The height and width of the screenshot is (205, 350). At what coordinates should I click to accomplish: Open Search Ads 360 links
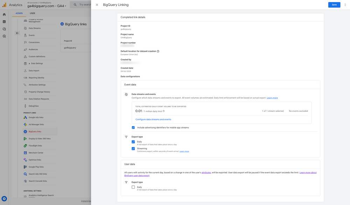pos(39,174)
